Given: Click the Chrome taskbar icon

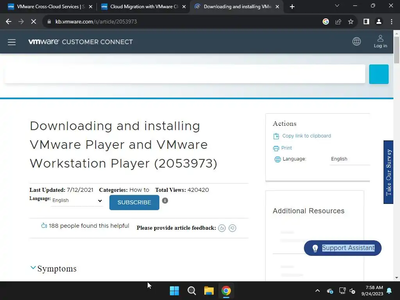Looking at the screenshot, I should [x=226, y=291].
